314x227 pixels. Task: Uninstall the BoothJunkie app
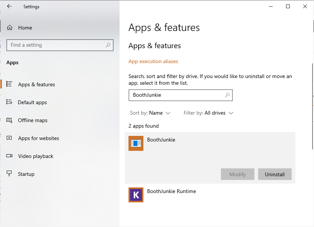tap(275, 174)
